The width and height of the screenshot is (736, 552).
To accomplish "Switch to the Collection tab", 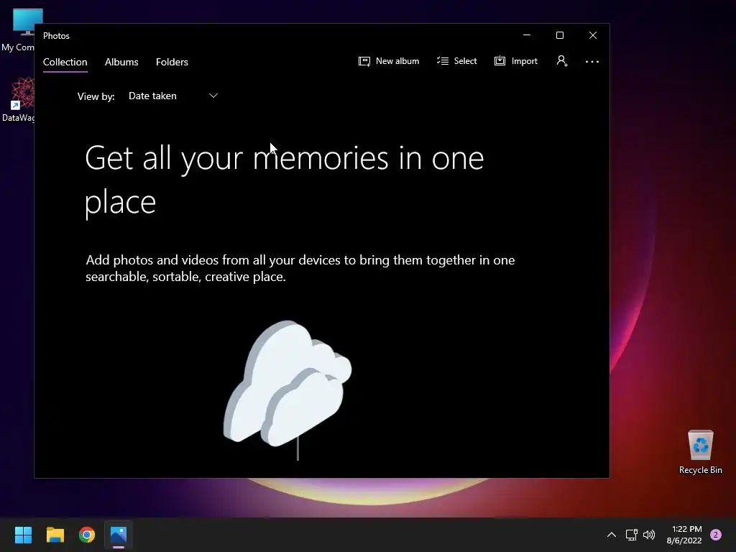I will click(x=65, y=62).
